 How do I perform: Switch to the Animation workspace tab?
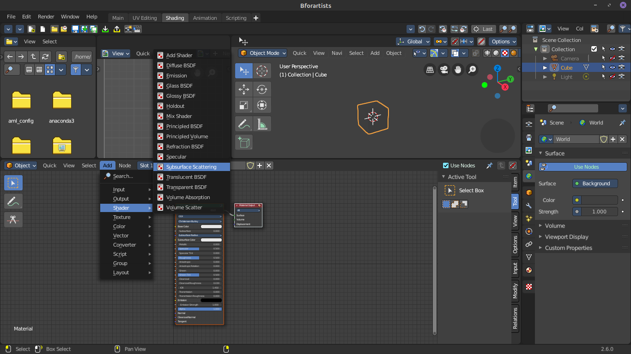[x=205, y=18]
